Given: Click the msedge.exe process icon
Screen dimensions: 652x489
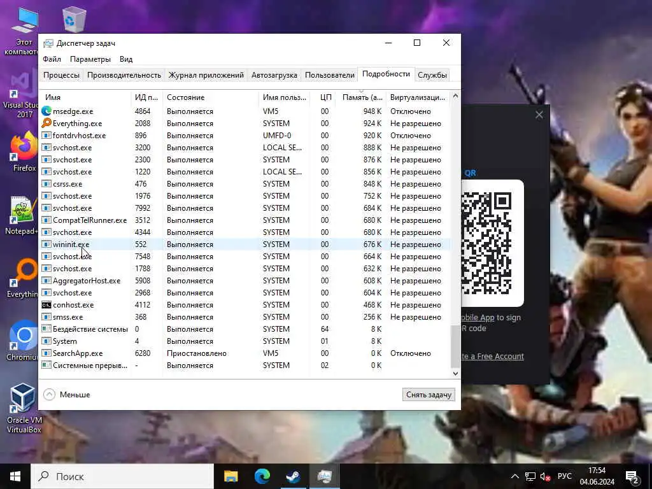Looking at the screenshot, I should pos(46,111).
